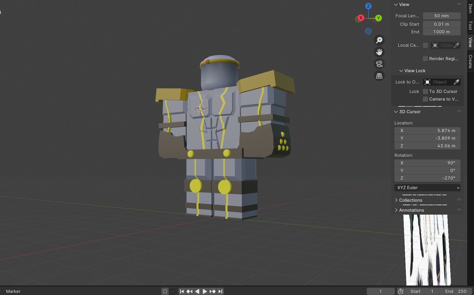This screenshot has width=474, height=295.
Task: Jump to timeline end frame
Action: pyautogui.click(x=220, y=291)
